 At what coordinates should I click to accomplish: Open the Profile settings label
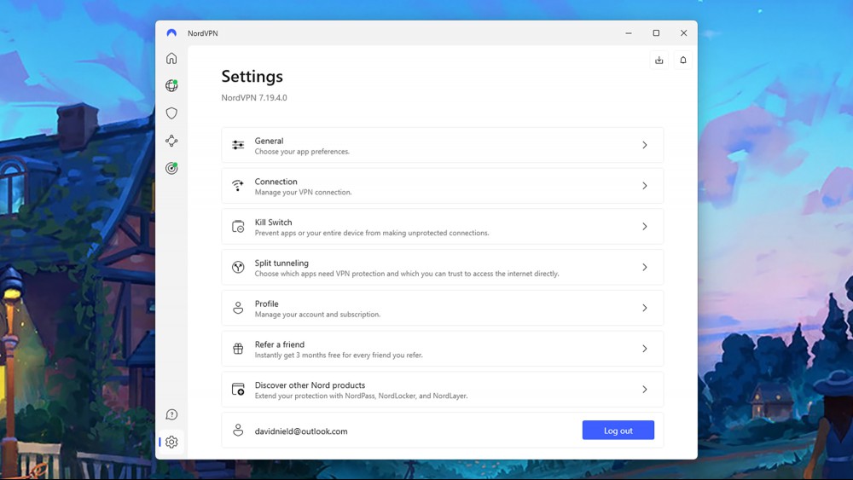266,304
